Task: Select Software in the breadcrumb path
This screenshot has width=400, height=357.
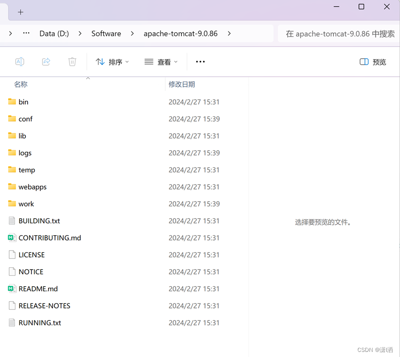Action: (x=106, y=33)
